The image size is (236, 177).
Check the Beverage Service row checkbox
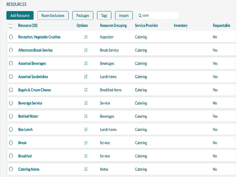click(11, 103)
